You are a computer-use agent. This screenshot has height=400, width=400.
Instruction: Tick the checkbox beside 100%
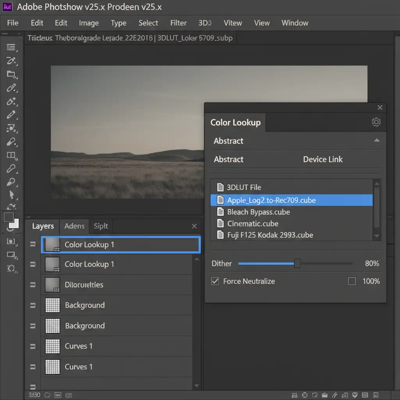click(352, 281)
